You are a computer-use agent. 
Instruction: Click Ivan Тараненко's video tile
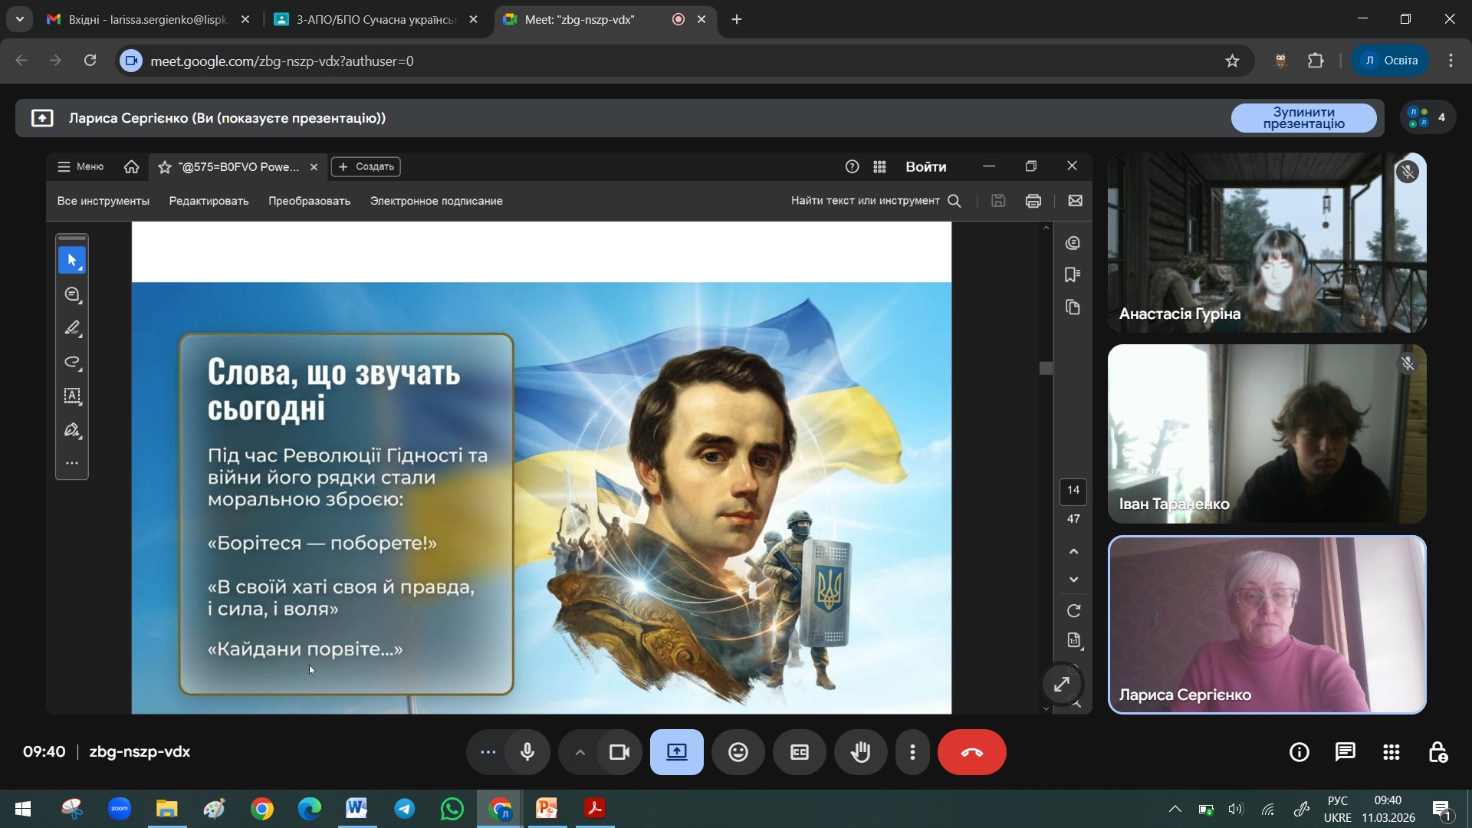point(1267,433)
